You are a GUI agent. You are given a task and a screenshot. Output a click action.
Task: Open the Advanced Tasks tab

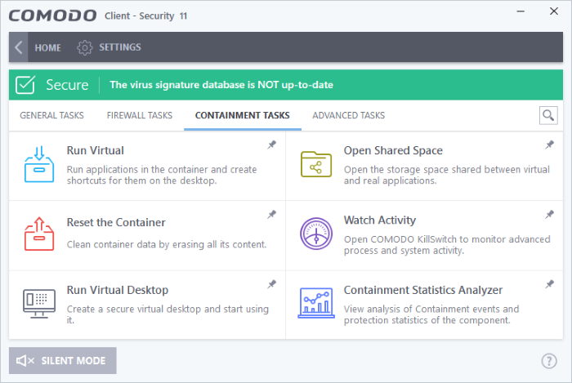348,115
